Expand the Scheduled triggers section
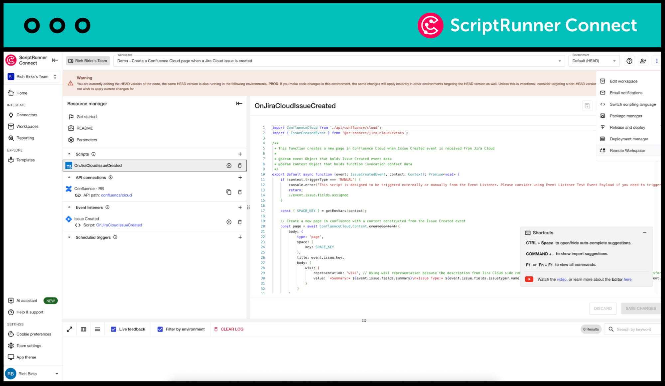The width and height of the screenshot is (665, 386). 69,237
